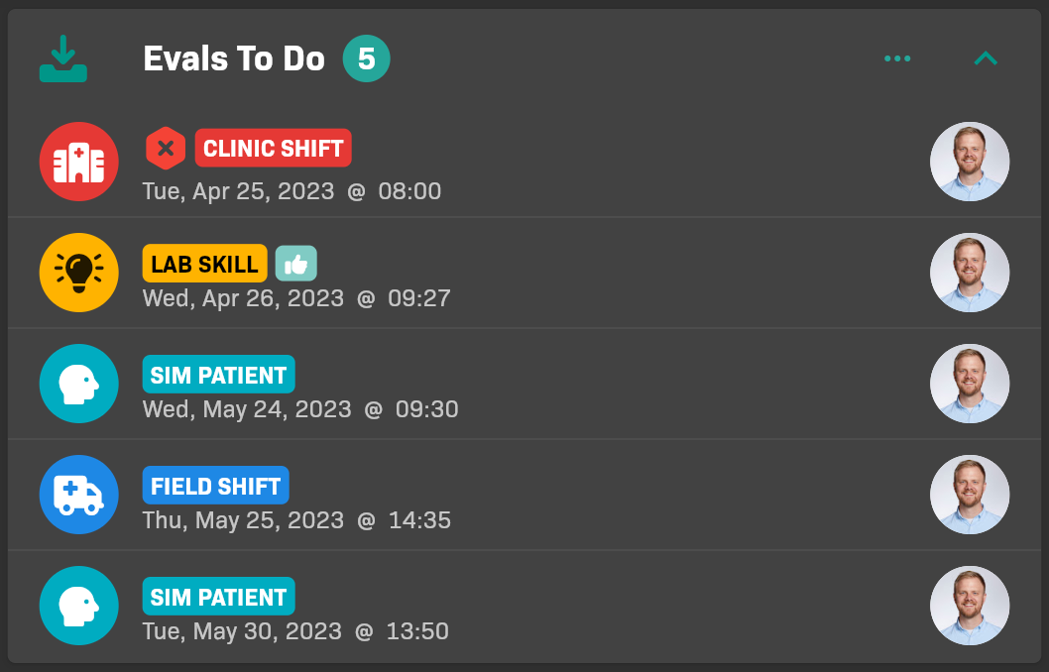Image resolution: width=1049 pixels, height=672 pixels.
Task: Click the yellow Lab Skill lightbulb icon
Action: pyautogui.click(x=79, y=273)
